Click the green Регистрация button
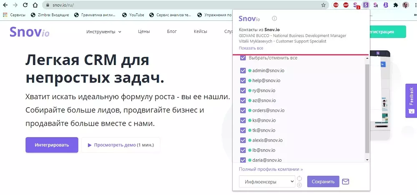The height and width of the screenshot is (195, 417). click(x=387, y=32)
